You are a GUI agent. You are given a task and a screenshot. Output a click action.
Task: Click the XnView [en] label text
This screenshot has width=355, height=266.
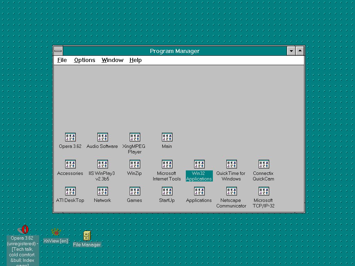(x=56, y=241)
